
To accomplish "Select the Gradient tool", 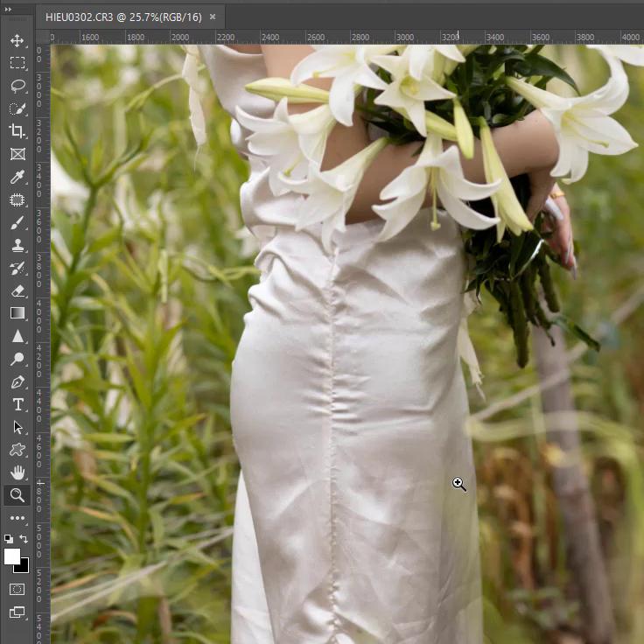I will tap(17, 313).
